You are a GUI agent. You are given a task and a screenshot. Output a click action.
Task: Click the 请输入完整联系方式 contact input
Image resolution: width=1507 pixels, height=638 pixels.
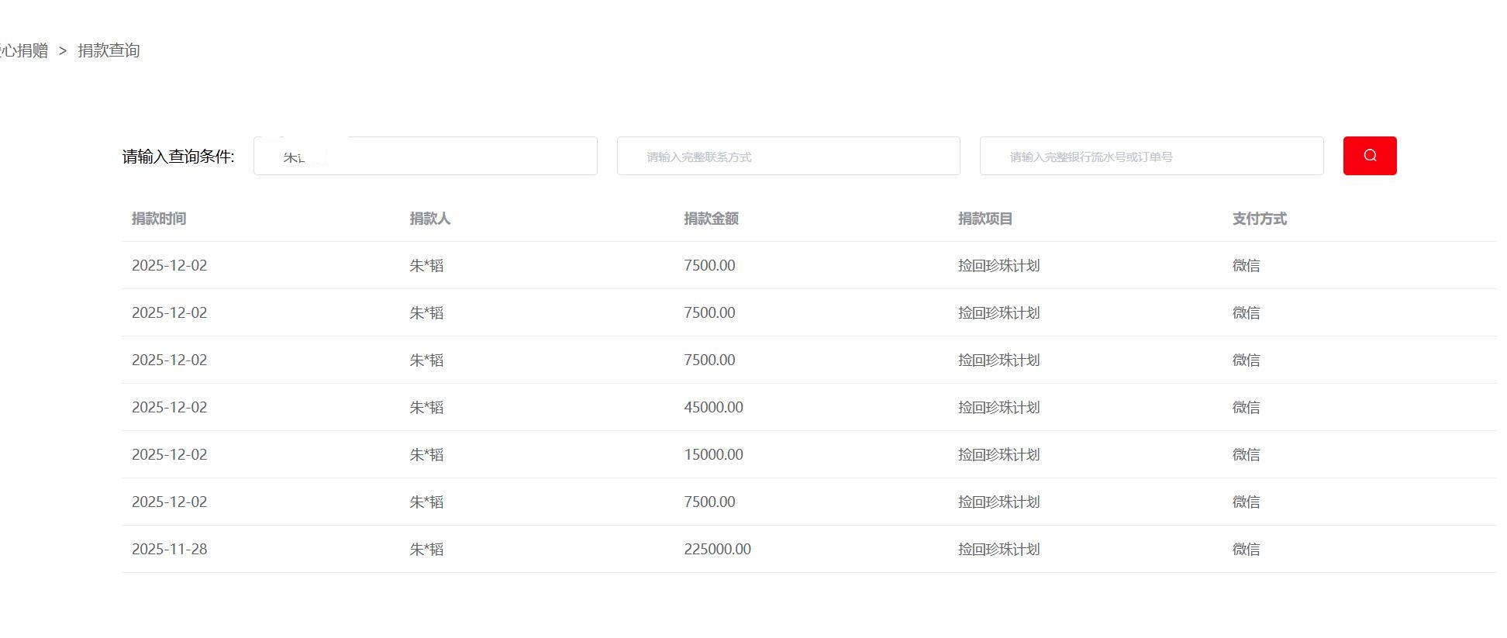(x=788, y=157)
